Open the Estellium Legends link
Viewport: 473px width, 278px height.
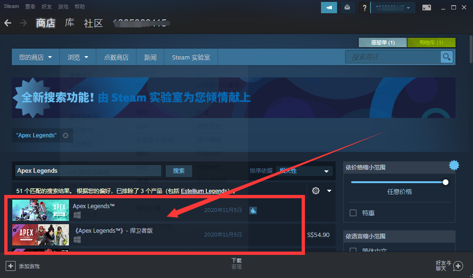coord(203,191)
